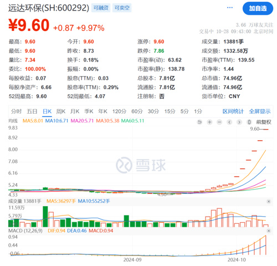Select the 月K chart tab
Image resolution: width=277 pixels, height=266 pixels.
[75, 111]
